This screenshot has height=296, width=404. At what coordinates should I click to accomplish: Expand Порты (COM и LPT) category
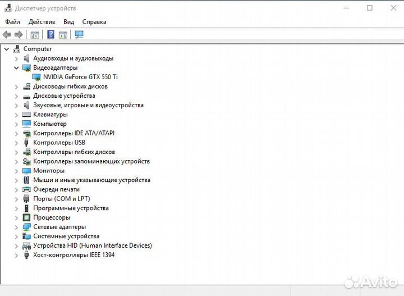[x=16, y=199]
